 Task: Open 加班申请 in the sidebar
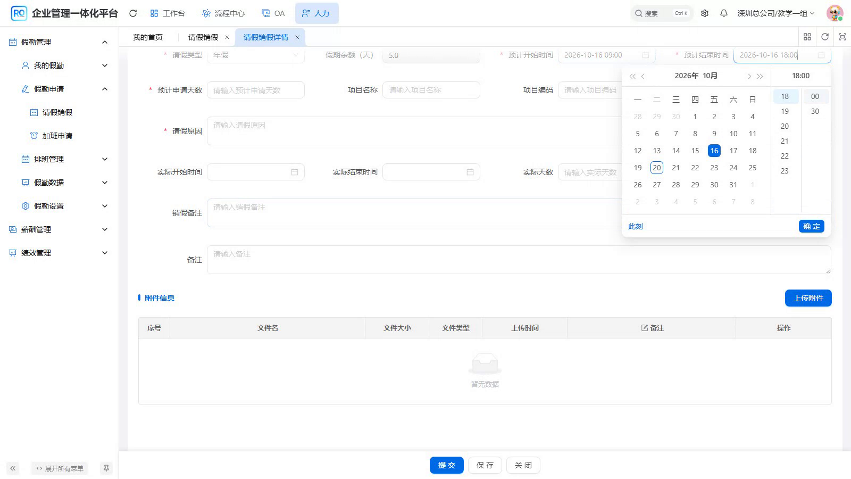pos(57,136)
